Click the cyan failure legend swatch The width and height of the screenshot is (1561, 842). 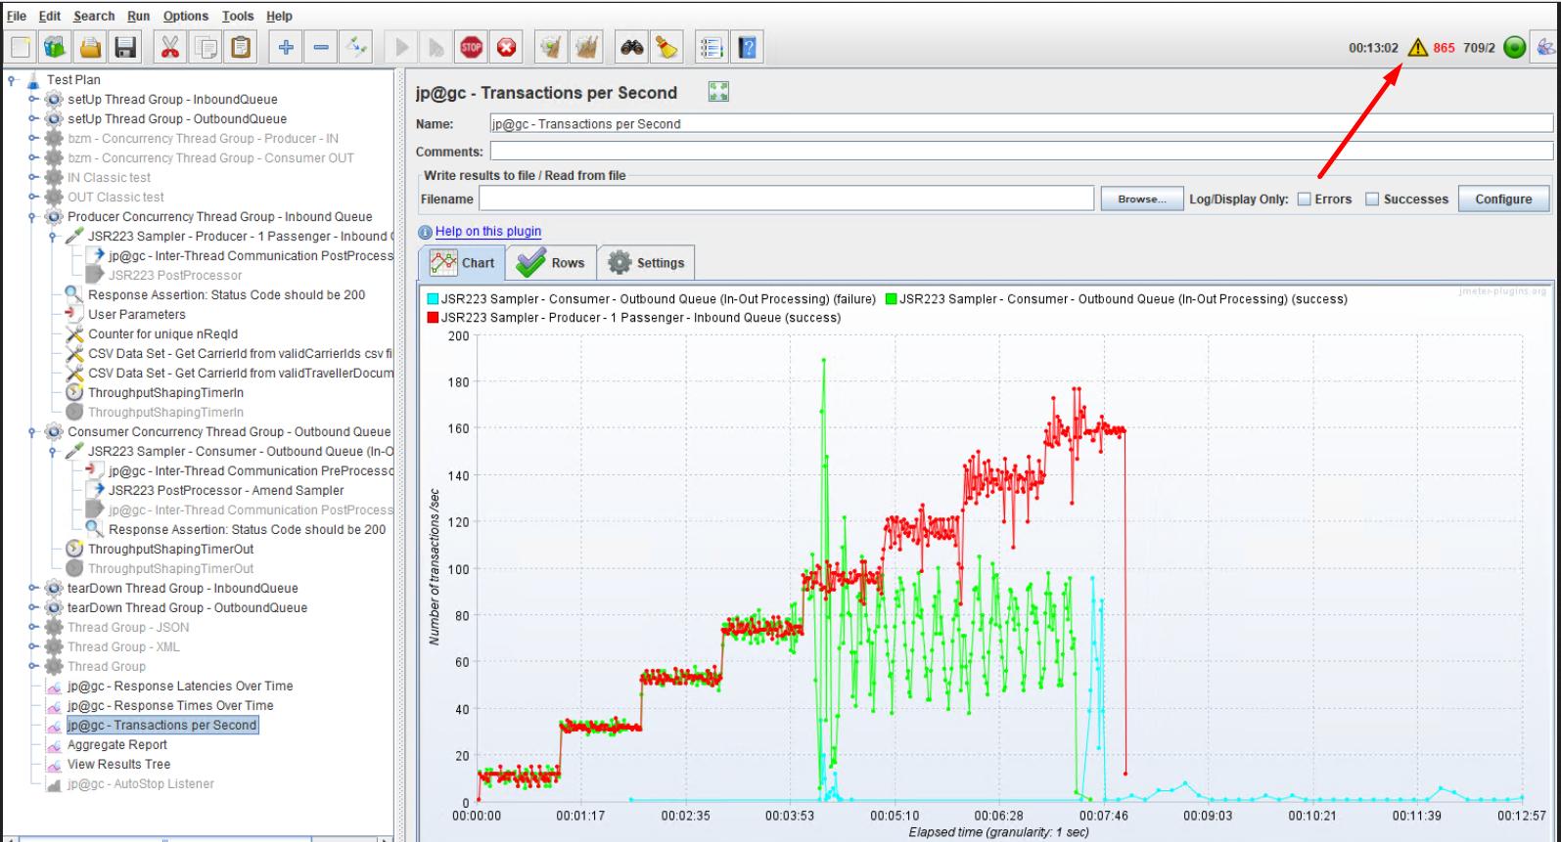click(433, 299)
